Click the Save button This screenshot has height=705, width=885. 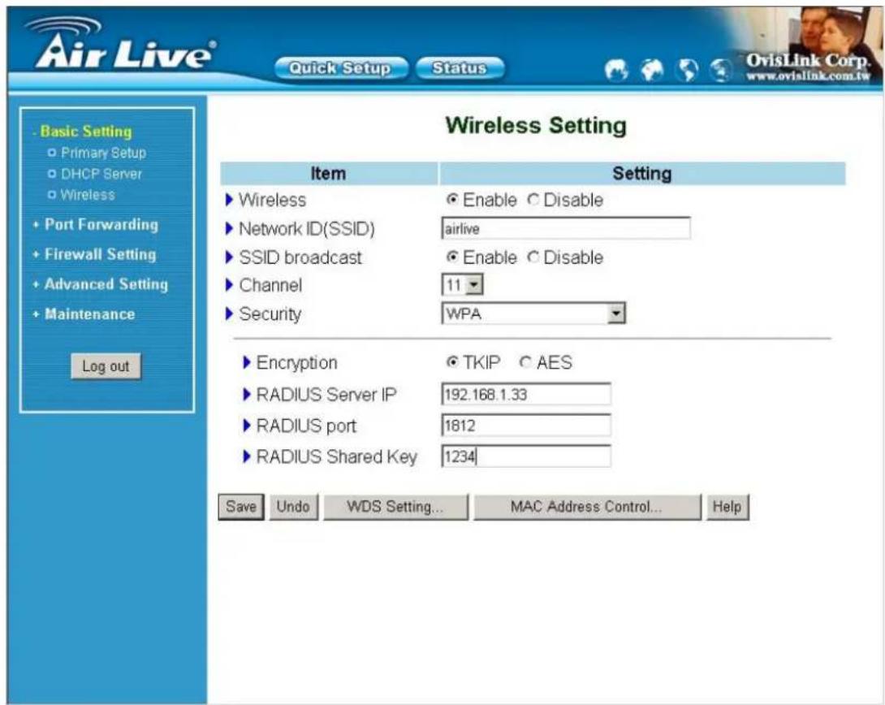241,506
